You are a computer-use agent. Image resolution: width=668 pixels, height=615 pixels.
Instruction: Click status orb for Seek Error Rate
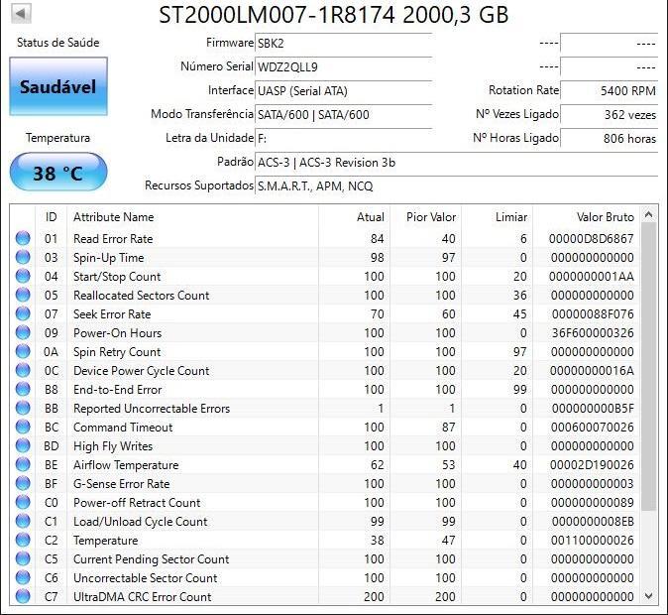[23, 313]
